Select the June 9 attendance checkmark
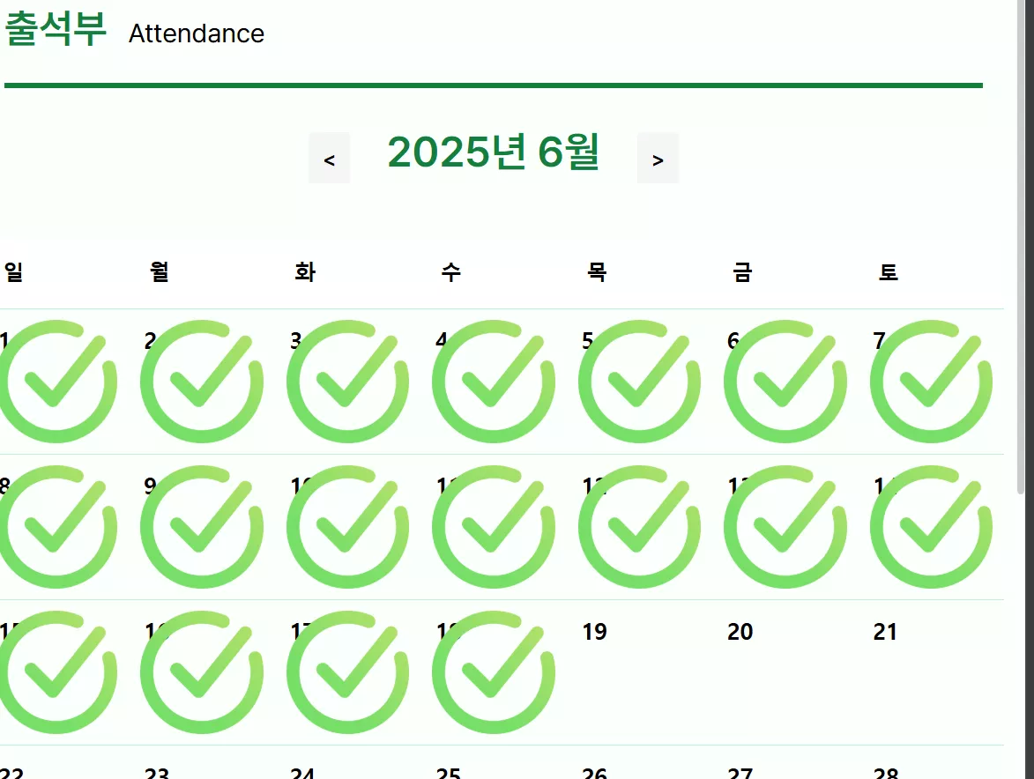The image size is (1034, 779). click(x=202, y=527)
